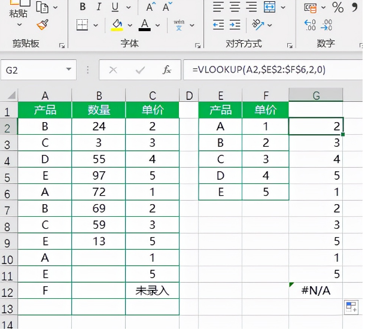
Task: Confirm formula entry with checkmark icon
Action: (x=140, y=70)
